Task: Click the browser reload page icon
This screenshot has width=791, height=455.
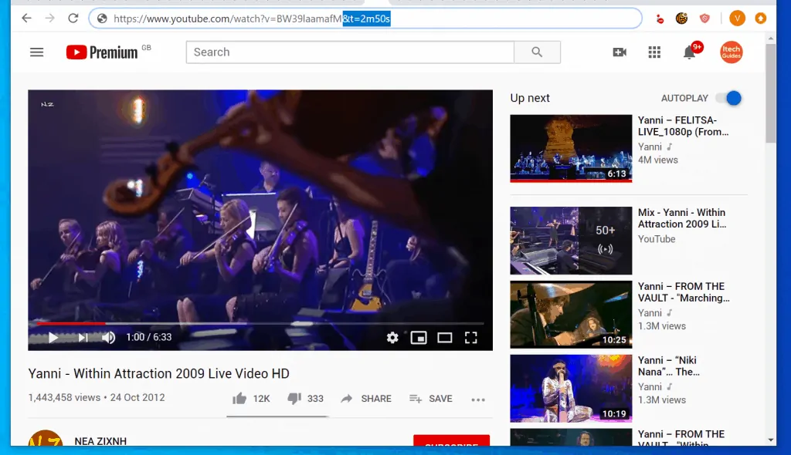Action: tap(73, 18)
